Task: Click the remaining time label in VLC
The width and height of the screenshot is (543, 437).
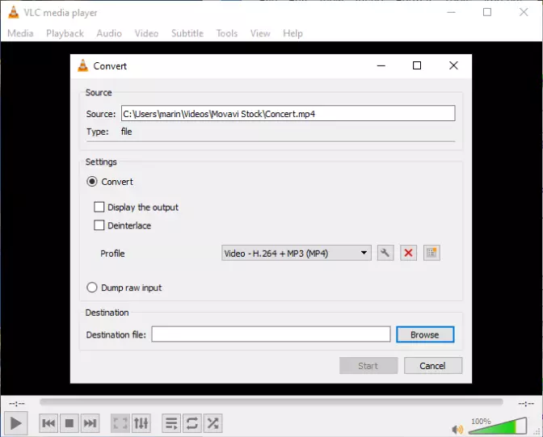Action: (x=526, y=404)
